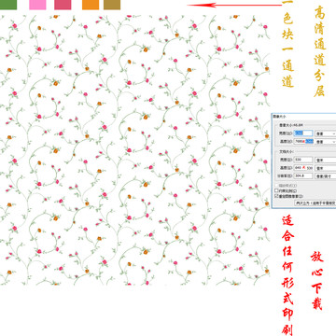Toggle the grayed-out scale styles checkbox
This screenshot has height=336, width=336.
click(x=276, y=186)
